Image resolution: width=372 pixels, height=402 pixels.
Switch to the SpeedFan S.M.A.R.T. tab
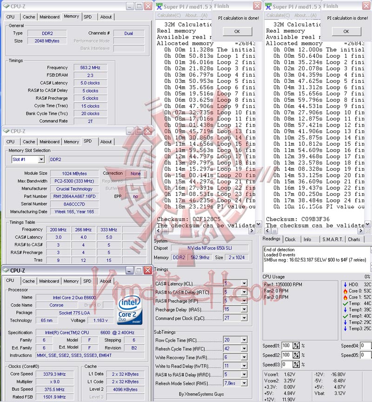(332, 240)
